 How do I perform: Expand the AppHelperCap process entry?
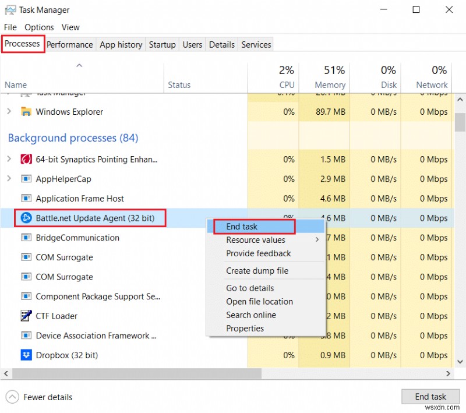9,179
